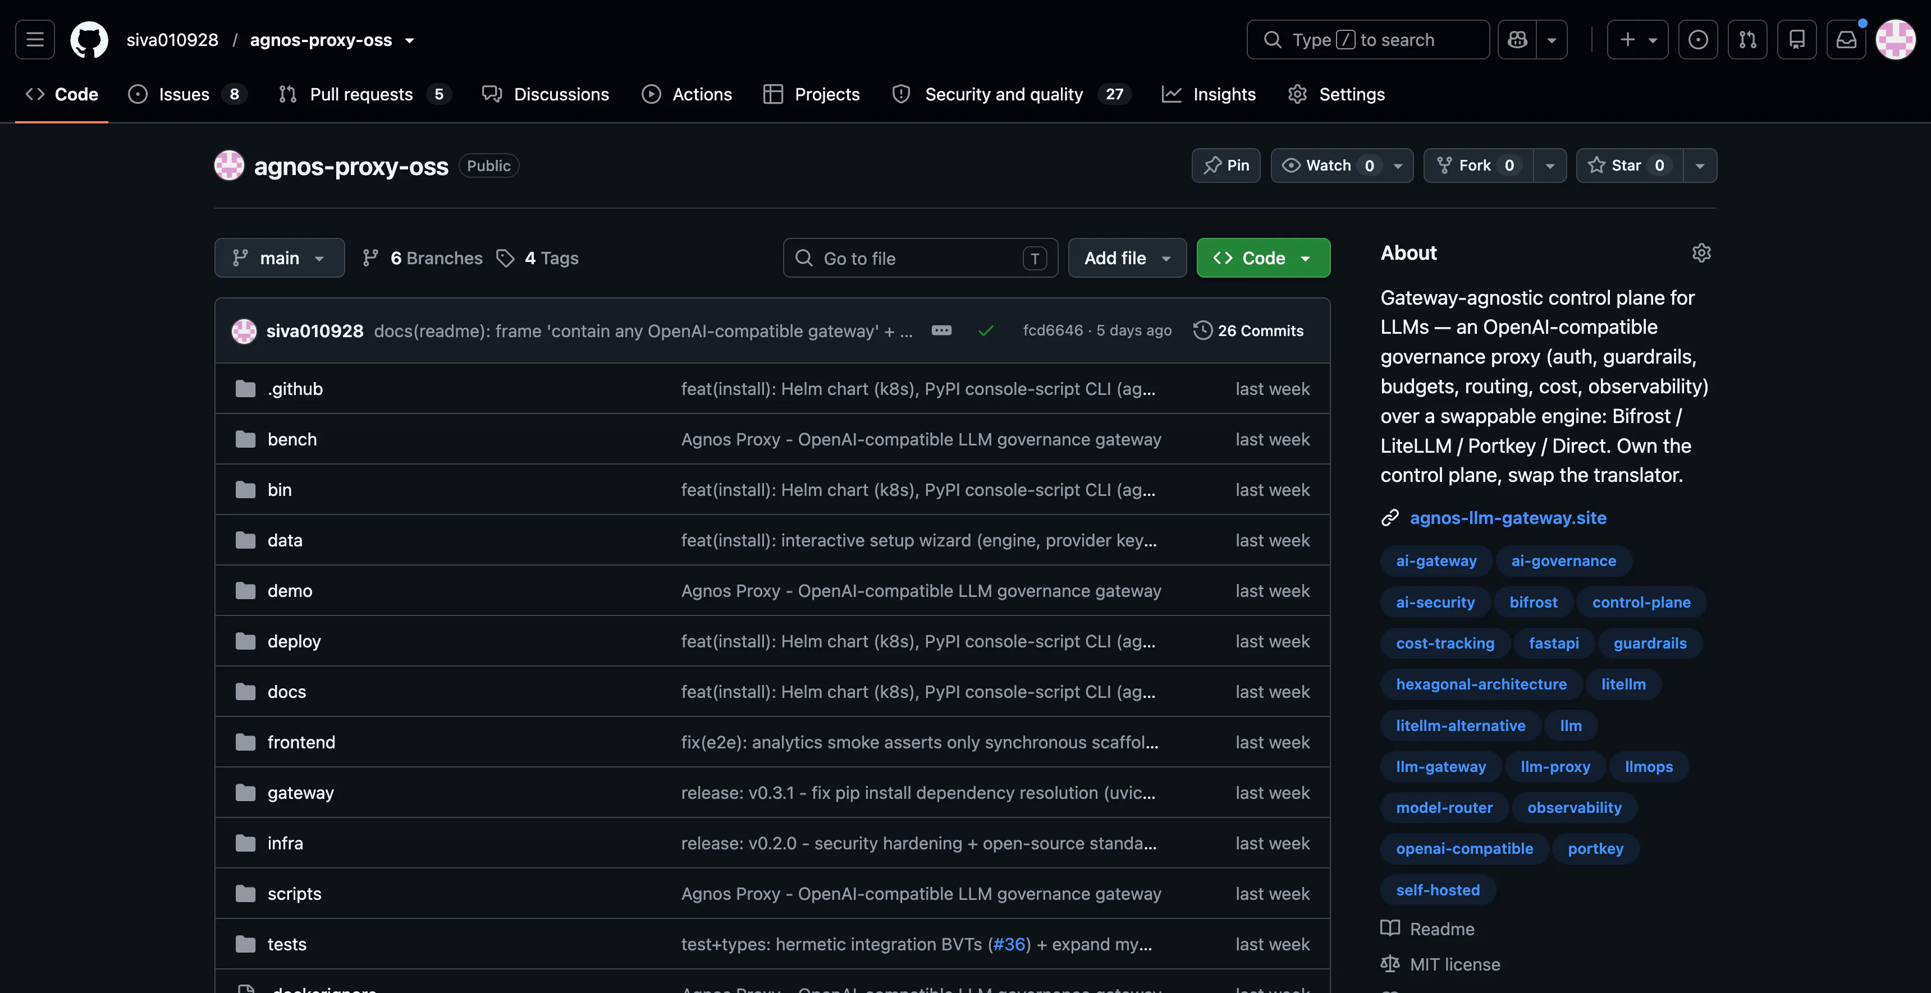Expand the commit message ellipsis for the latest commit
Image resolution: width=1931 pixels, height=993 pixels.
(x=941, y=330)
